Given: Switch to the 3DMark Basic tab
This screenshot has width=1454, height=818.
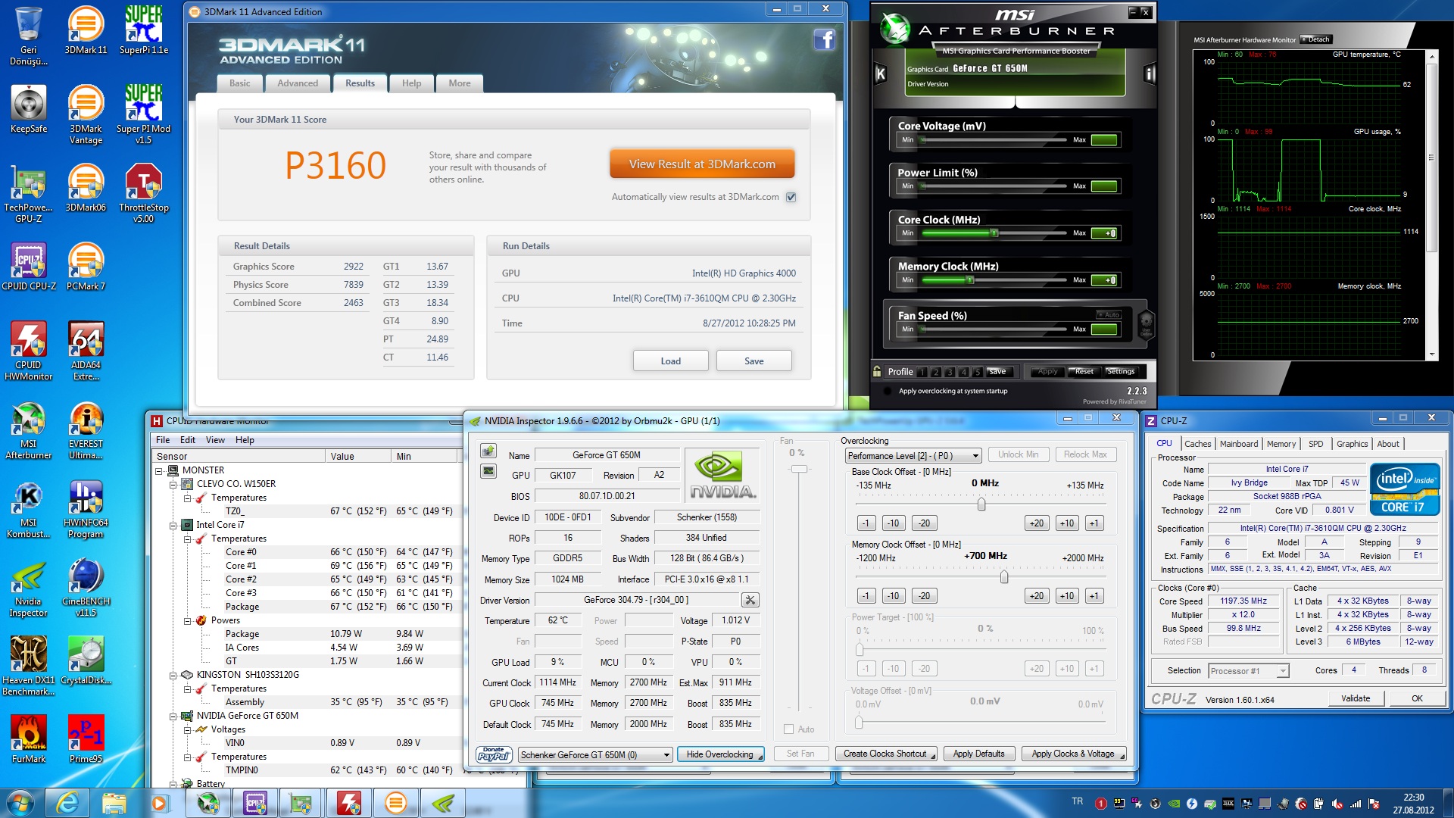Looking at the screenshot, I should coord(240,83).
